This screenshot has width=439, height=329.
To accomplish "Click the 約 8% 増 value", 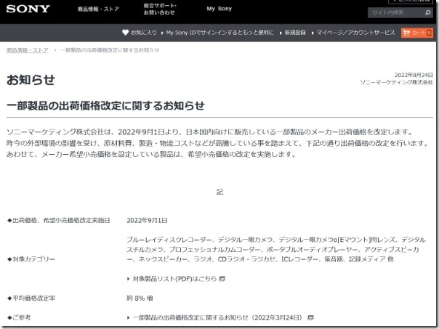I will [x=140, y=298].
